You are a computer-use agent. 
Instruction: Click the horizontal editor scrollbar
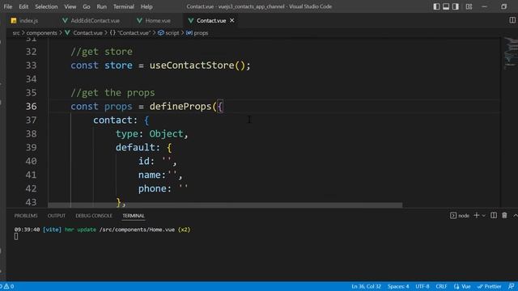click(x=225, y=205)
